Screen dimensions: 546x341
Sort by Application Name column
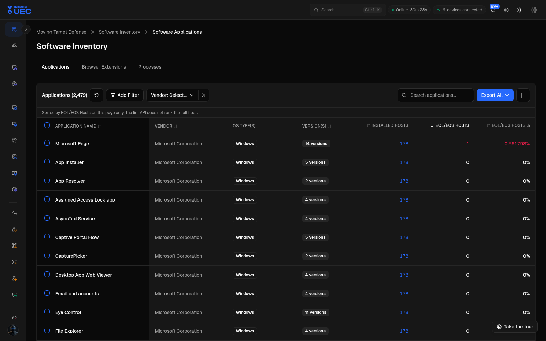(78, 126)
